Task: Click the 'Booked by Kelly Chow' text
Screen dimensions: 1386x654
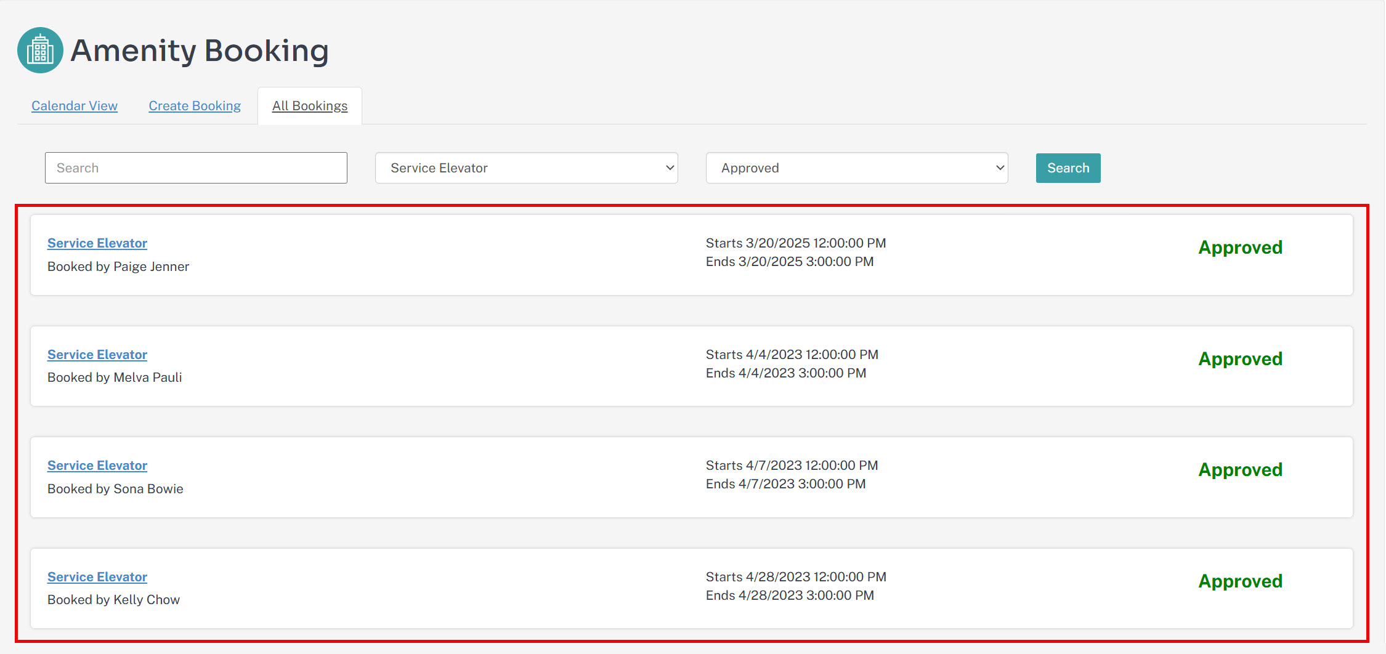Action: point(113,600)
